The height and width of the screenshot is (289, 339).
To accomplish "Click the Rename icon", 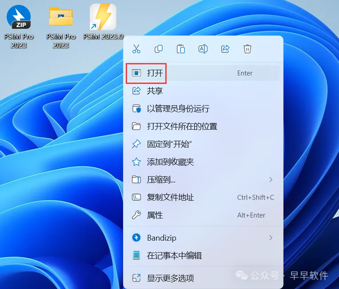I will (203, 49).
